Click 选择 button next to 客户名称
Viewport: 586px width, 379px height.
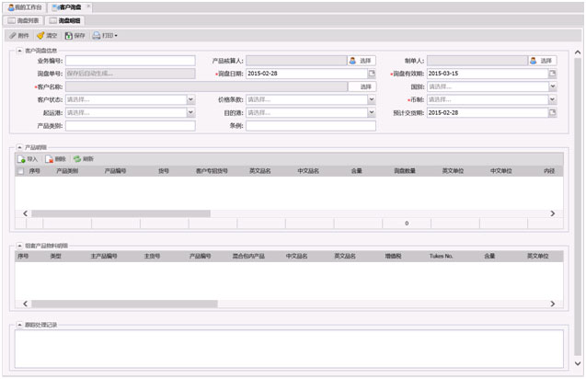click(x=364, y=86)
